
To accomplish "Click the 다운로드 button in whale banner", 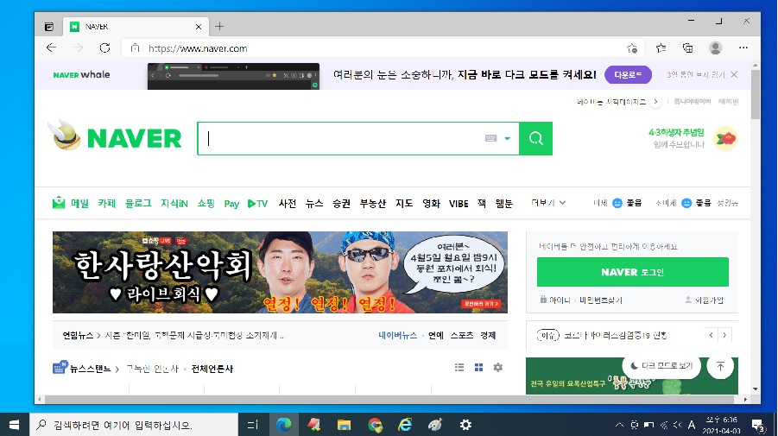I will (x=628, y=75).
